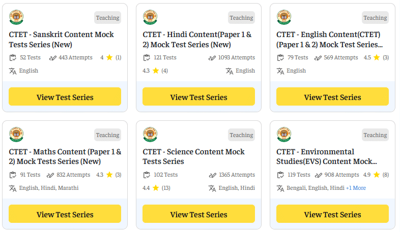Click the star icon on English Content card
The width and height of the screenshot is (400, 232).
tap(377, 57)
